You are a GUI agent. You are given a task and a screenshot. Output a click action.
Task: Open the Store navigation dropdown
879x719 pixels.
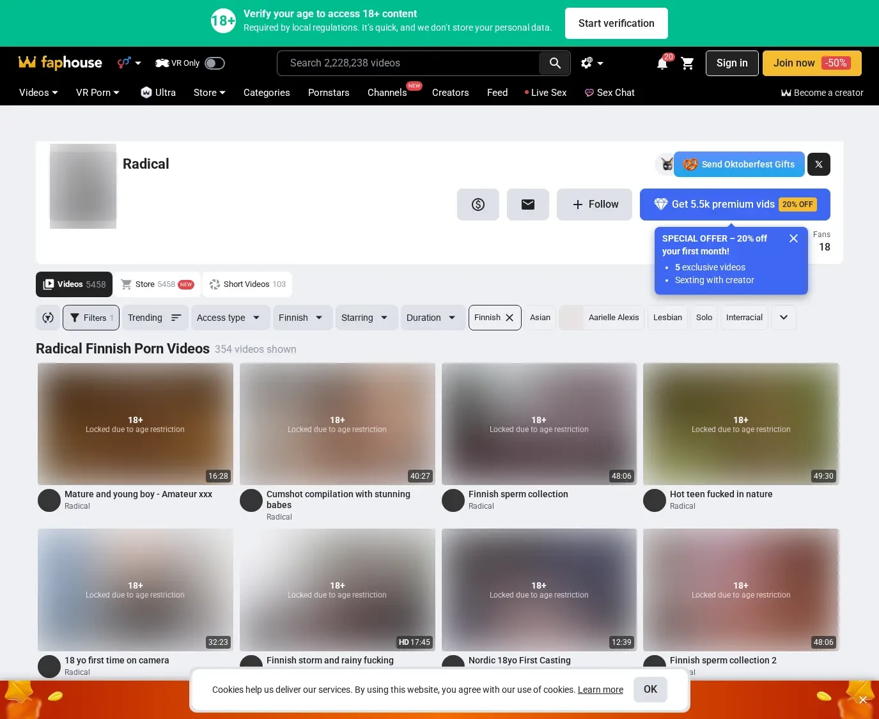tap(210, 93)
